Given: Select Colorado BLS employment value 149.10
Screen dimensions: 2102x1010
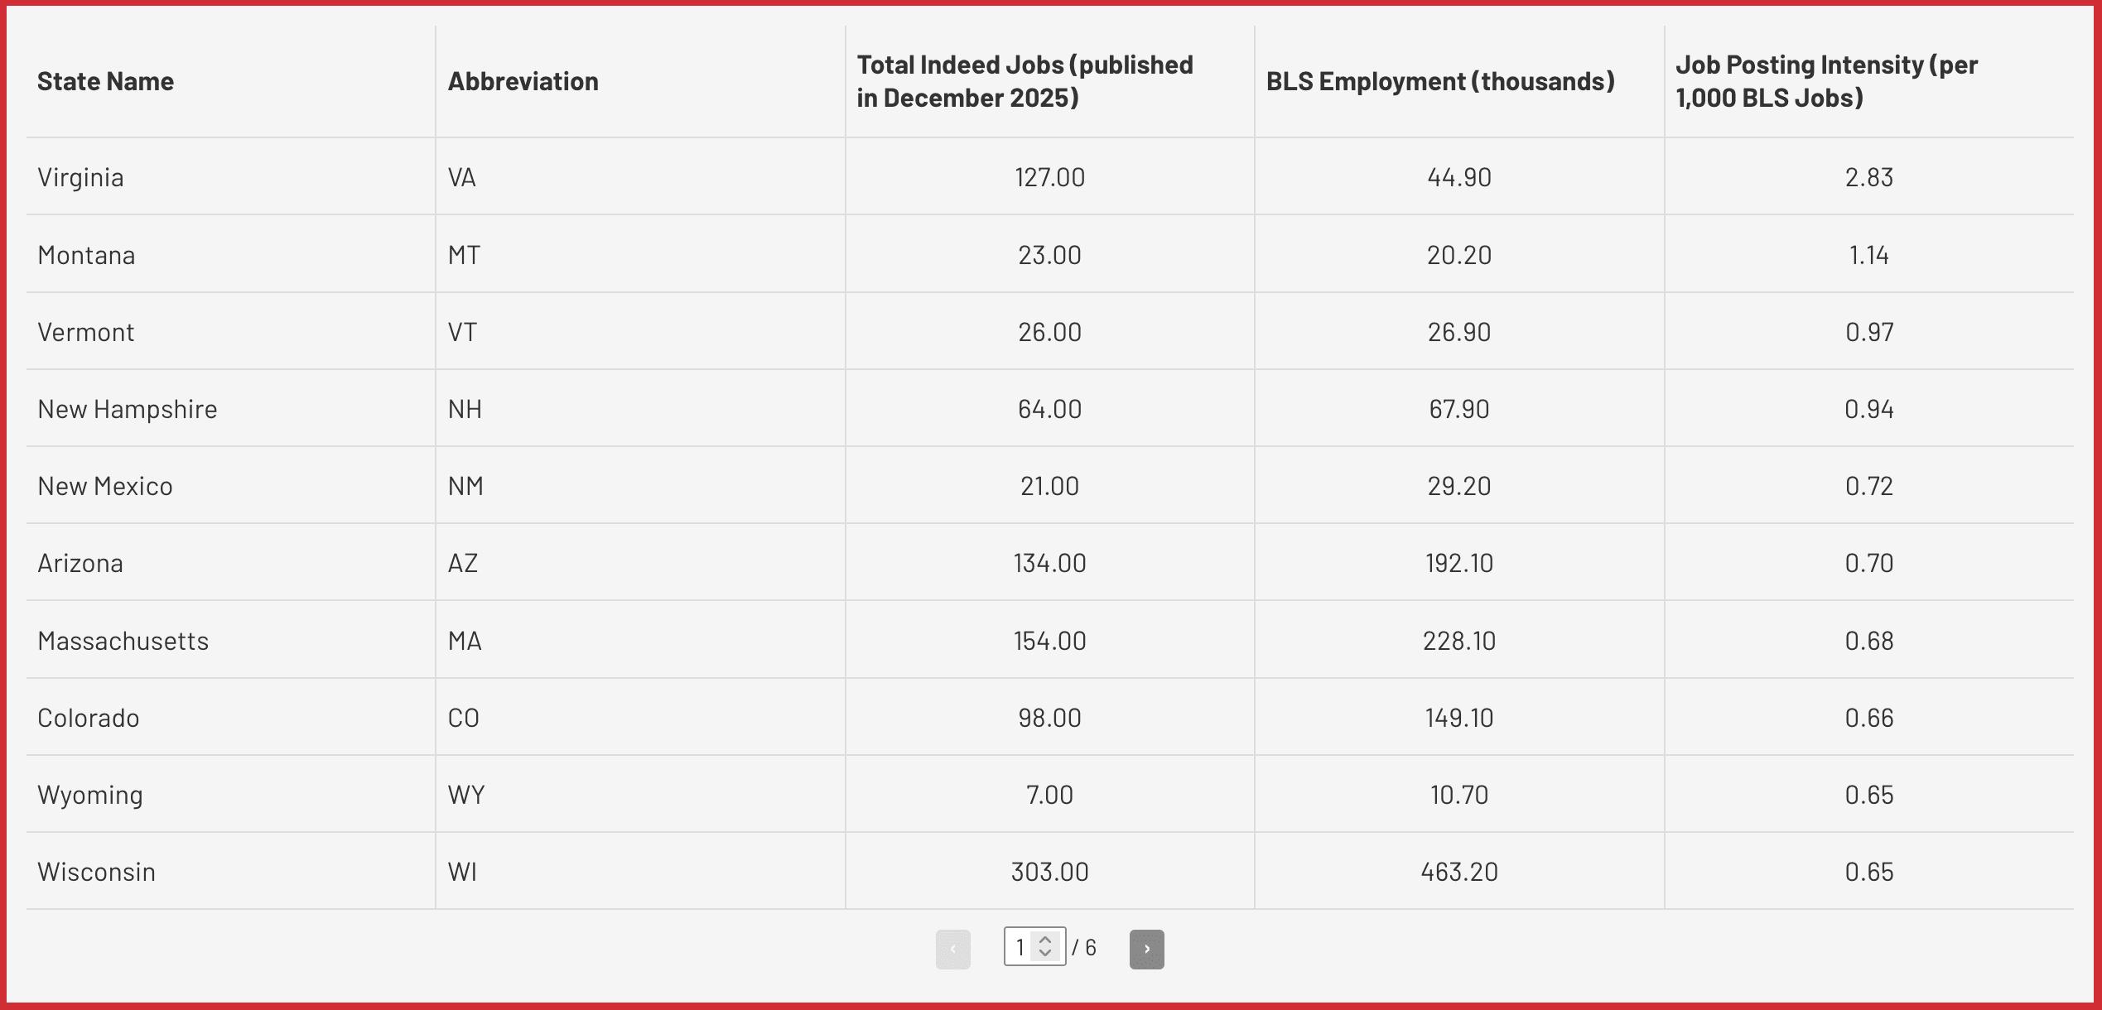Looking at the screenshot, I should pyautogui.click(x=1458, y=718).
